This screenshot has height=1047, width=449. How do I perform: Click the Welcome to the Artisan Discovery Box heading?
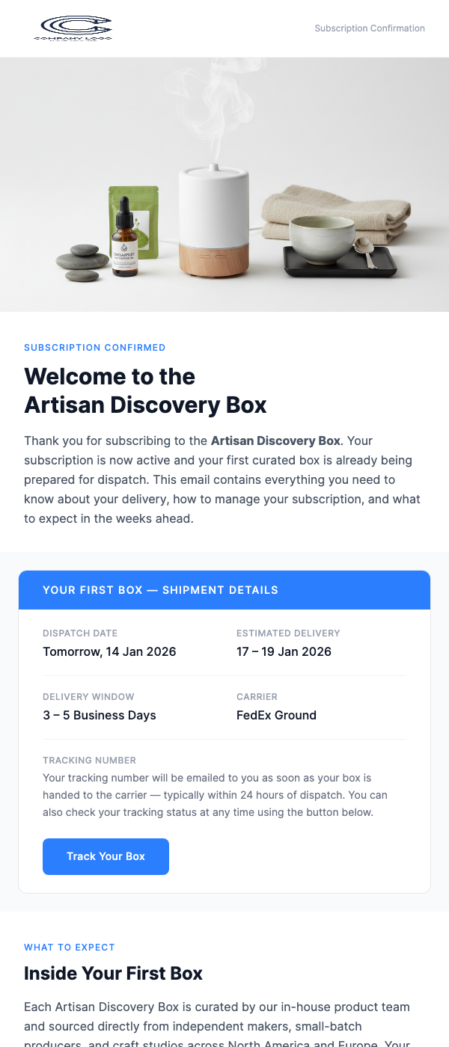(x=146, y=390)
